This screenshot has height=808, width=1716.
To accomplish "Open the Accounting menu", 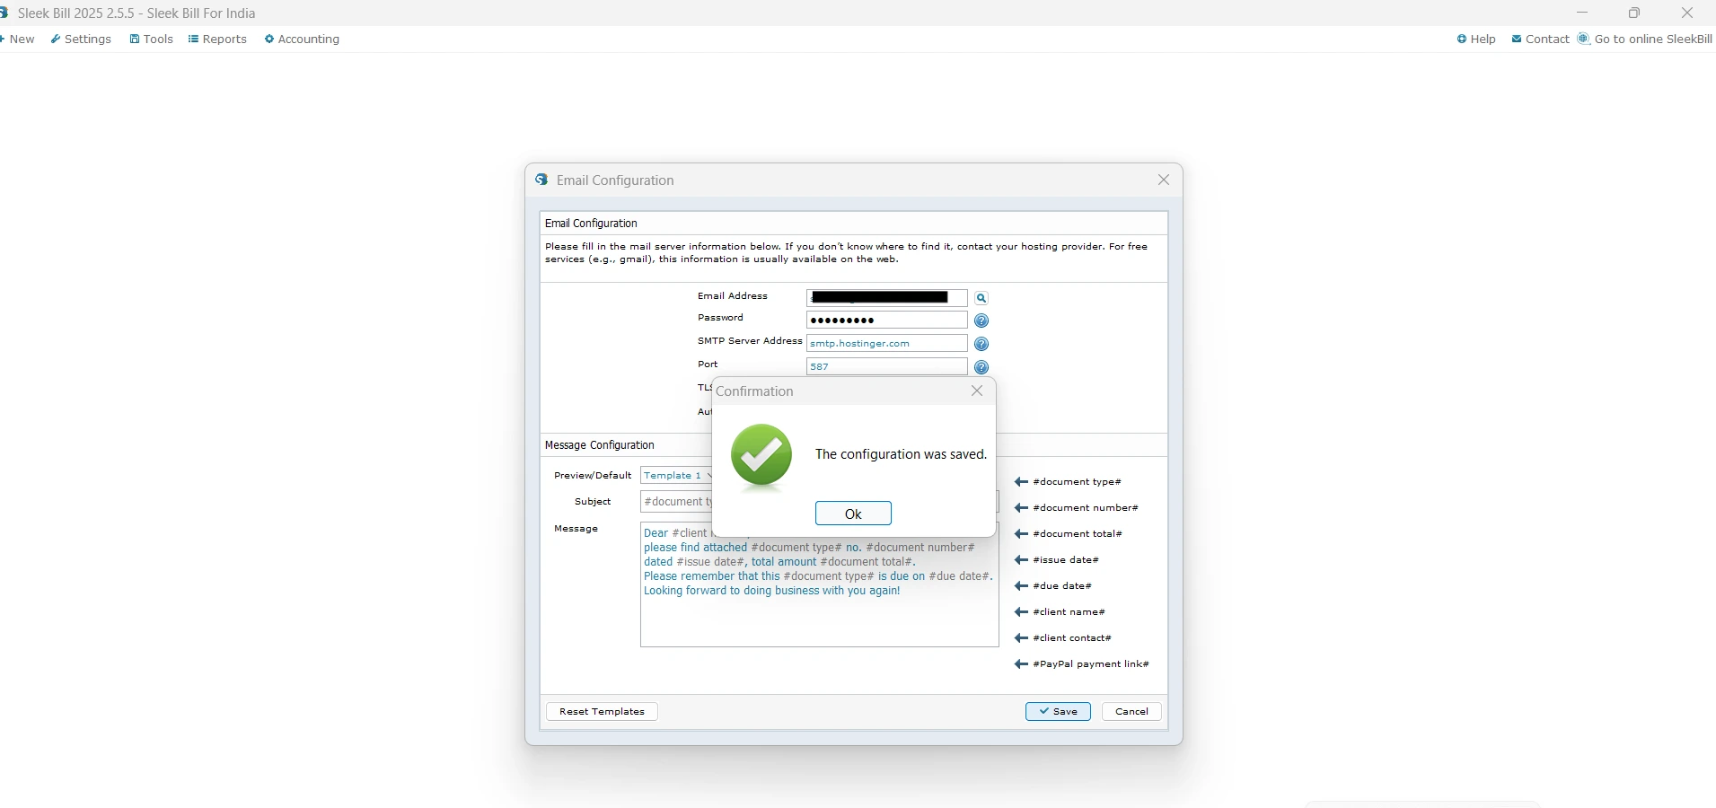I will coord(302,40).
